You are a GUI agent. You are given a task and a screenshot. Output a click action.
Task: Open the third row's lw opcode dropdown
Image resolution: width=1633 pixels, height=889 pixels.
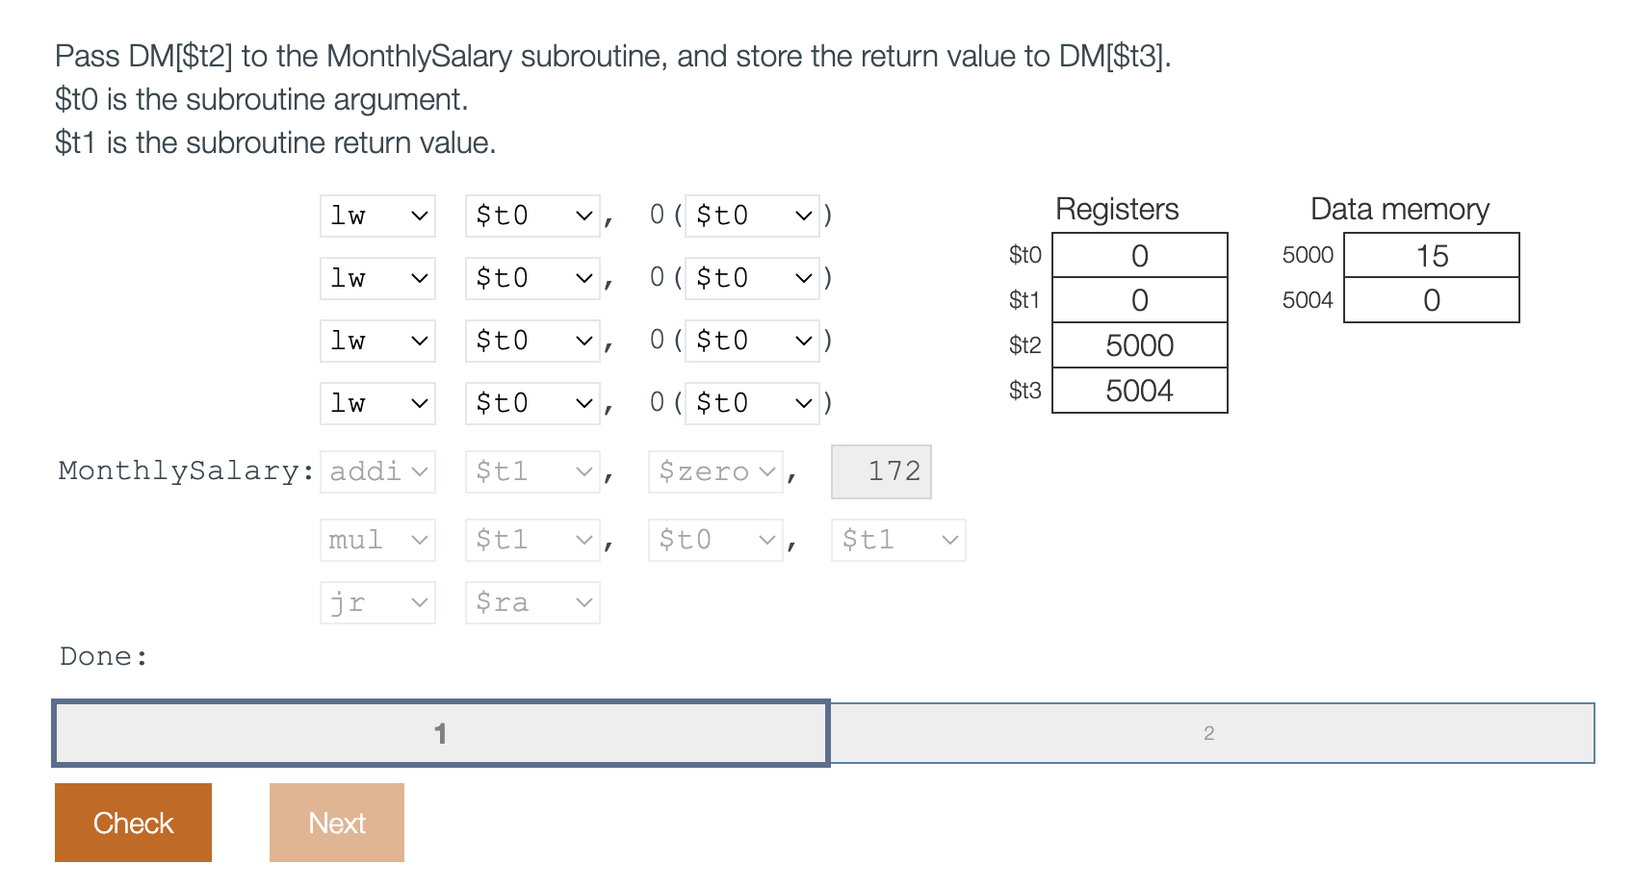376,340
